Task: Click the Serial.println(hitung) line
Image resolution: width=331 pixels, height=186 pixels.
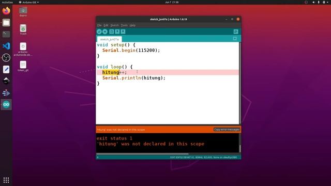Action: (x=134, y=78)
